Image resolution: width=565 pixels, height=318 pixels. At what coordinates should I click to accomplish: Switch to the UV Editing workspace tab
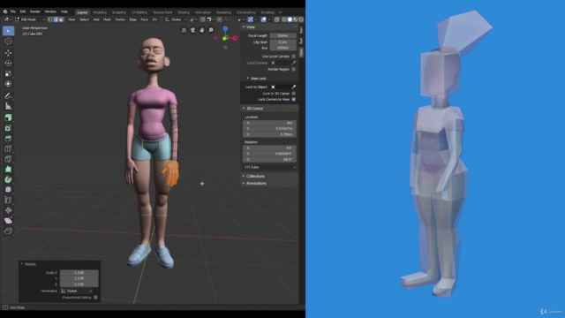coord(139,12)
